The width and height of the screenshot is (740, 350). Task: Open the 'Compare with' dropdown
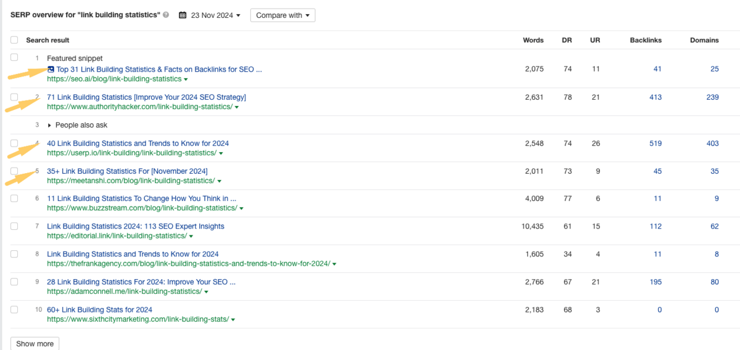pos(282,15)
